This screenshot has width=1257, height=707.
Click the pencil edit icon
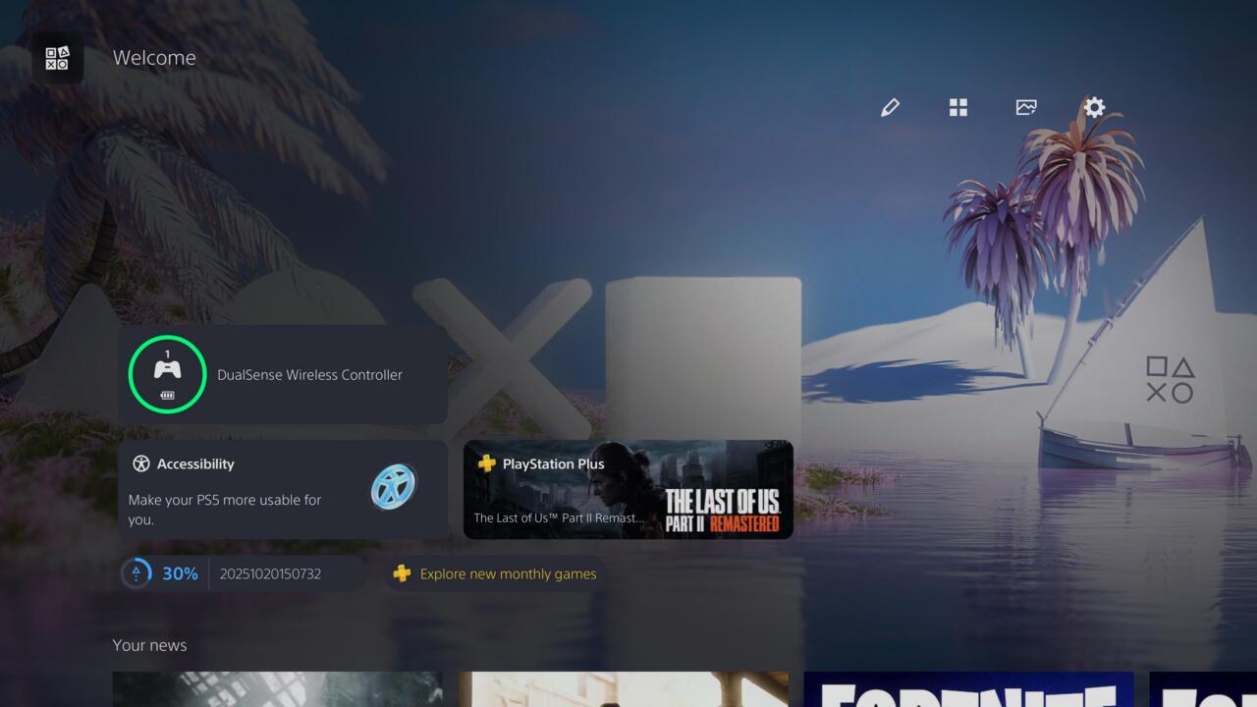point(890,108)
